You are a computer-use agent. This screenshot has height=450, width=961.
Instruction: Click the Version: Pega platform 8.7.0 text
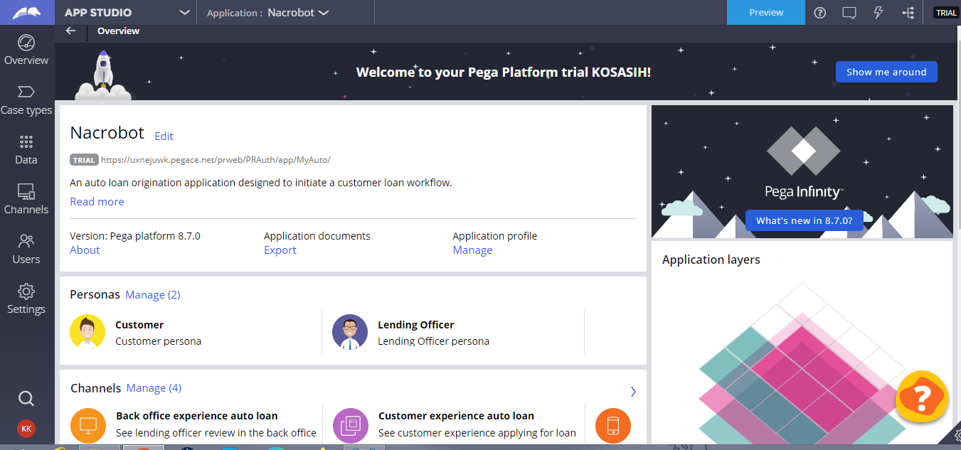pyautogui.click(x=135, y=236)
